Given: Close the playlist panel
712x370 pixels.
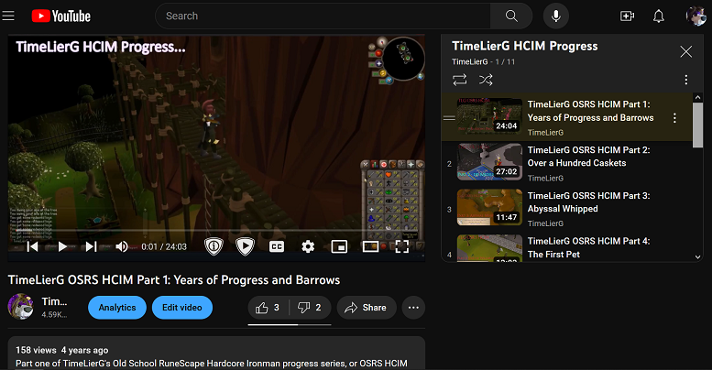Looking at the screenshot, I should coord(685,52).
